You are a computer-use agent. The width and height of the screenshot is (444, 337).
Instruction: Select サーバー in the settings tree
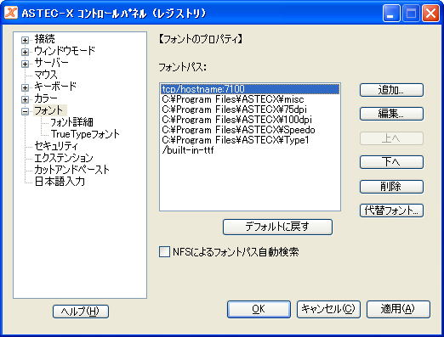(51, 63)
